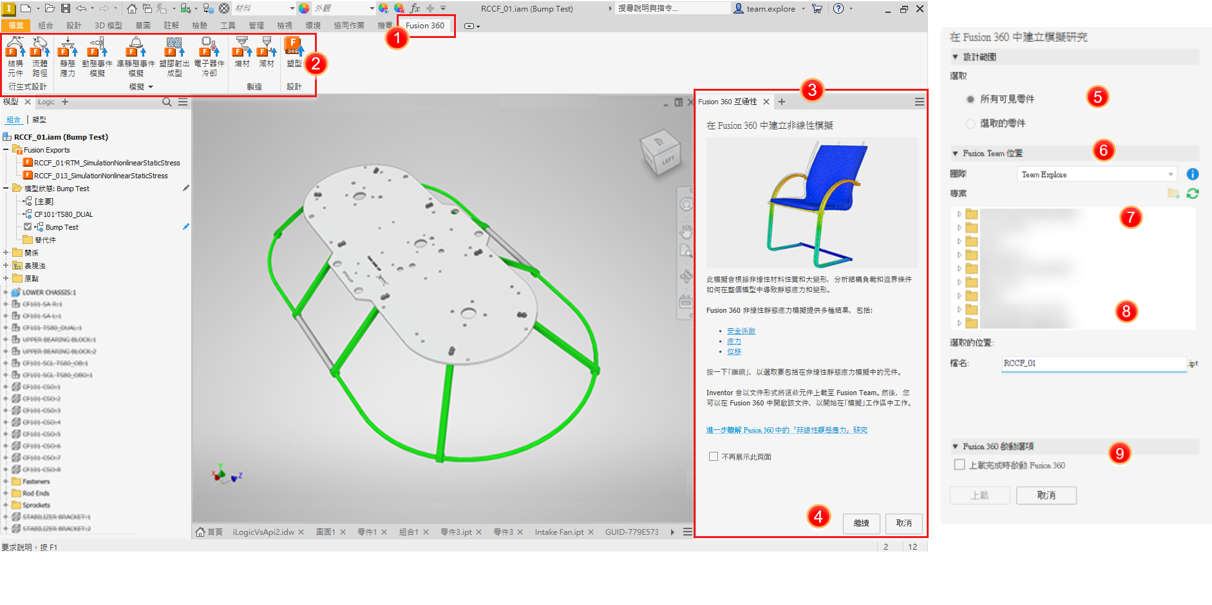Start the 準靜態事件模擬 simulation
The height and width of the screenshot is (605, 1212).
[136, 57]
